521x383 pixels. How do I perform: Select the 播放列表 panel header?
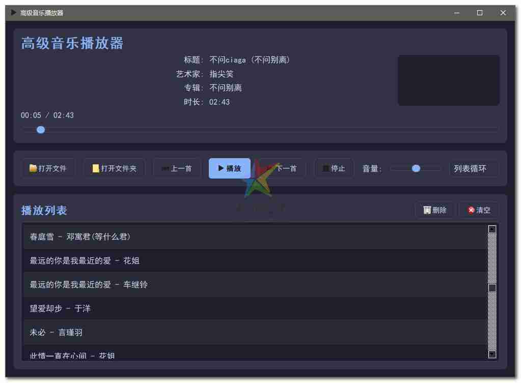43,210
